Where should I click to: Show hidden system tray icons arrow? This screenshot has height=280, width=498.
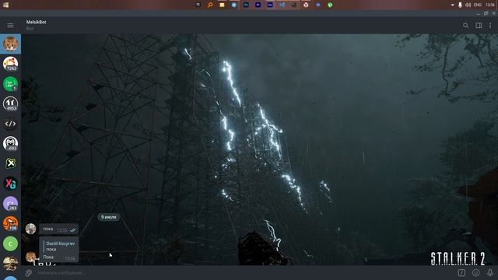click(x=453, y=5)
